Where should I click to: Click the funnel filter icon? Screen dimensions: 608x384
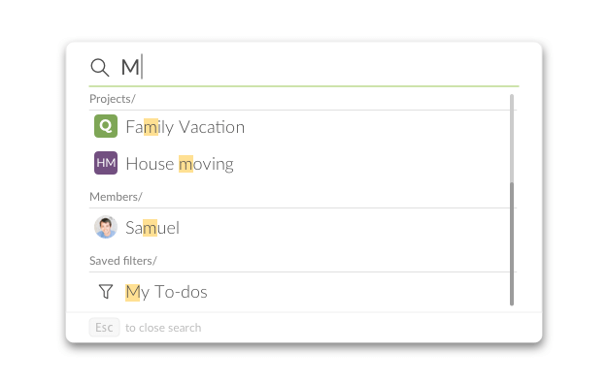[106, 292]
